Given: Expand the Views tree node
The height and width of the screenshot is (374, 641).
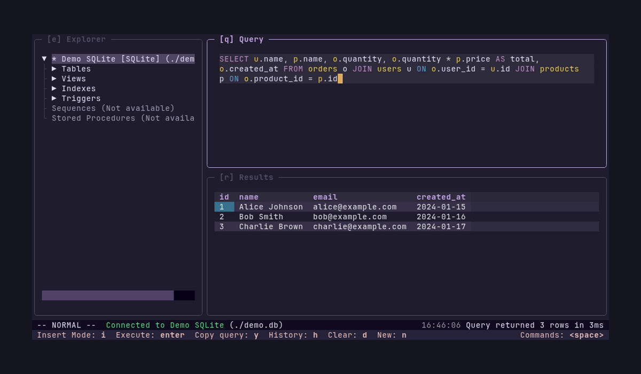Looking at the screenshot, I should (73, 79).
